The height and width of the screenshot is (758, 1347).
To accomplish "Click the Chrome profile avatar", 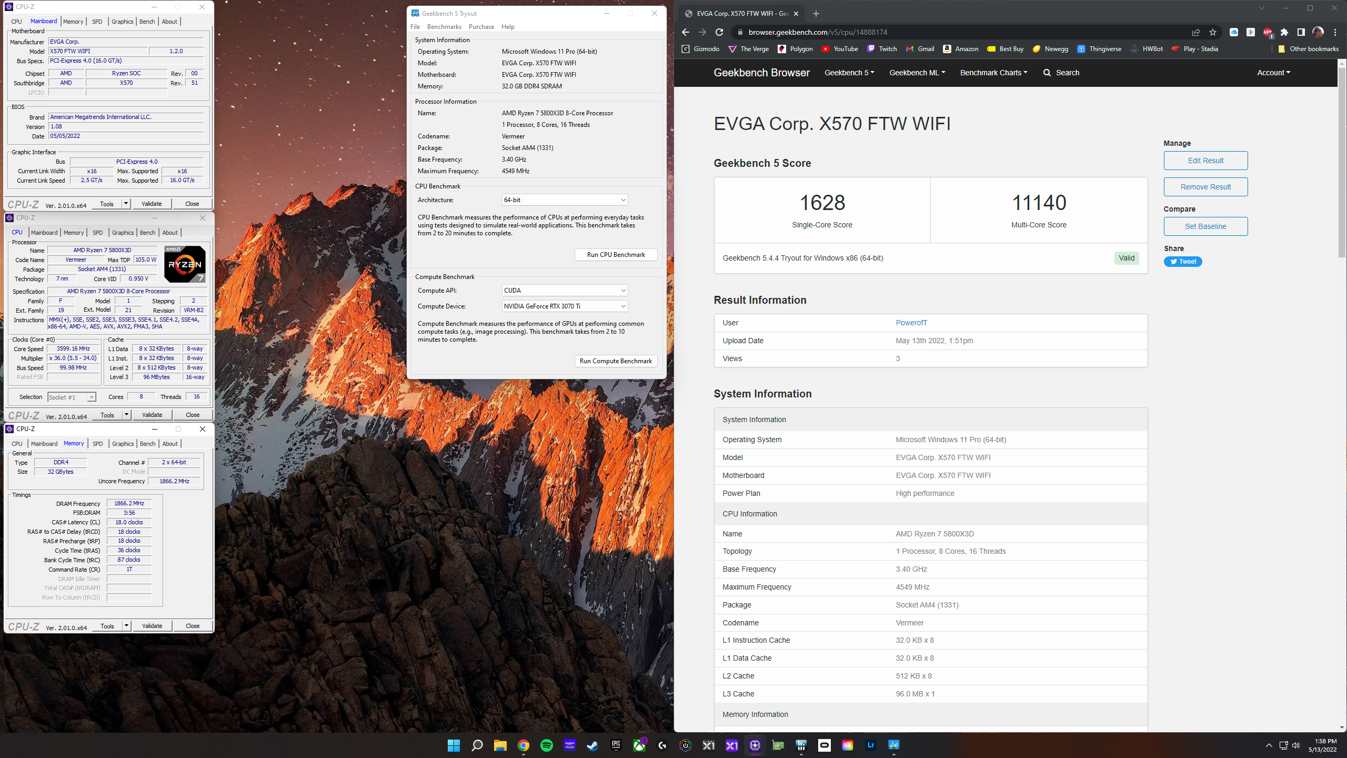I will pos(1318,32).
